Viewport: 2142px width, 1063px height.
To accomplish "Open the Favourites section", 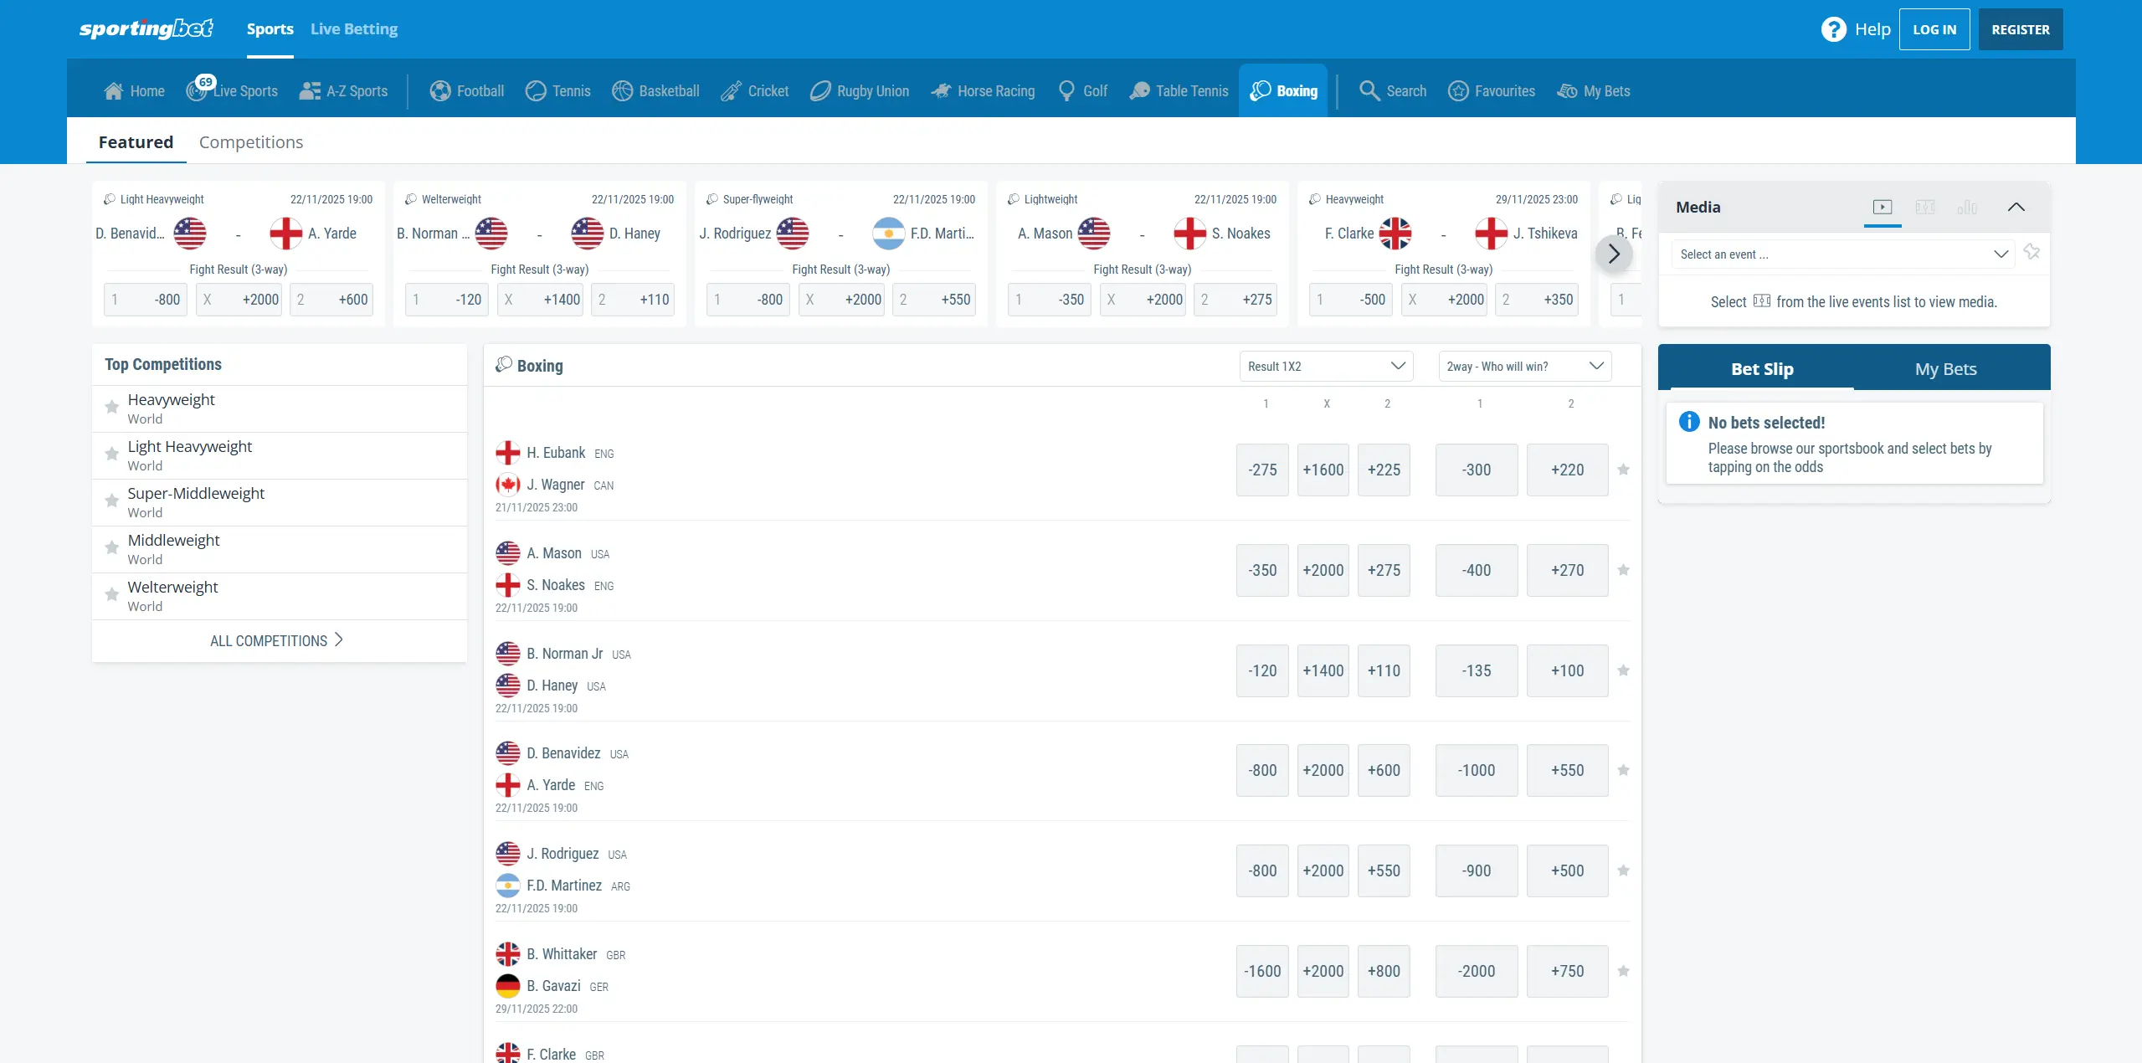I will click(x=1491, y=90).
